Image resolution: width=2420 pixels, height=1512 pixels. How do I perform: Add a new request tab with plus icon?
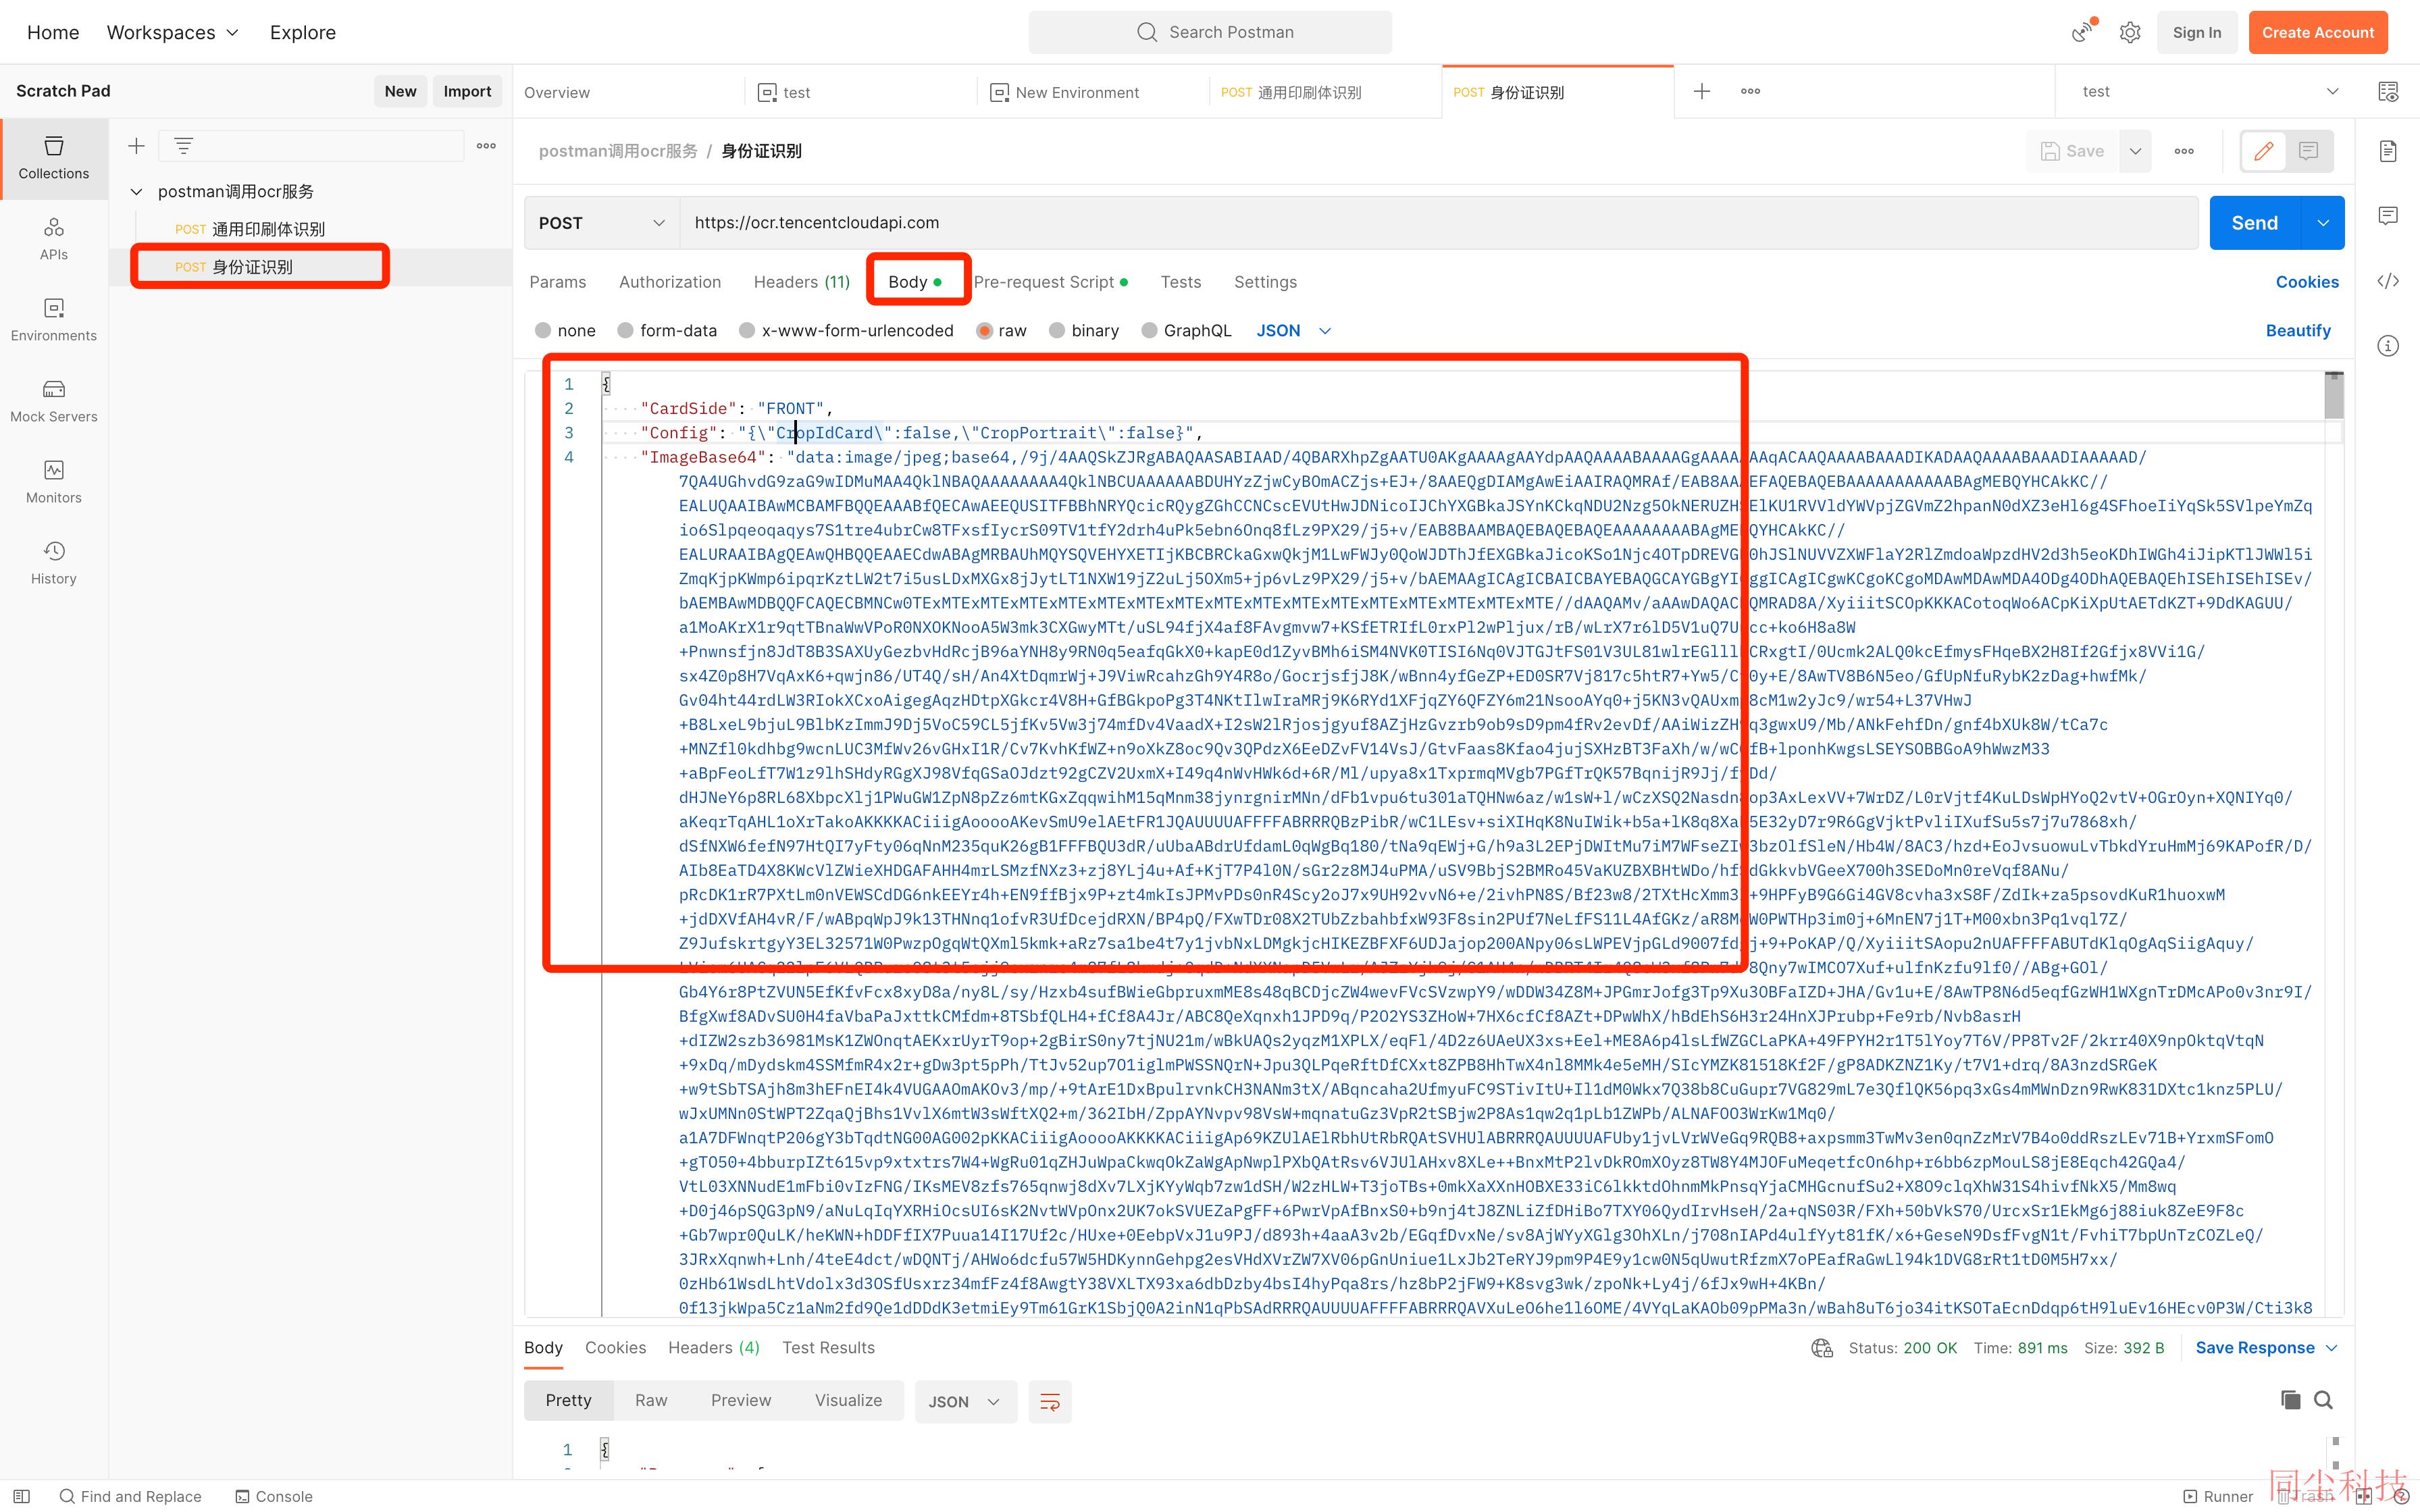click(1701, 91)
